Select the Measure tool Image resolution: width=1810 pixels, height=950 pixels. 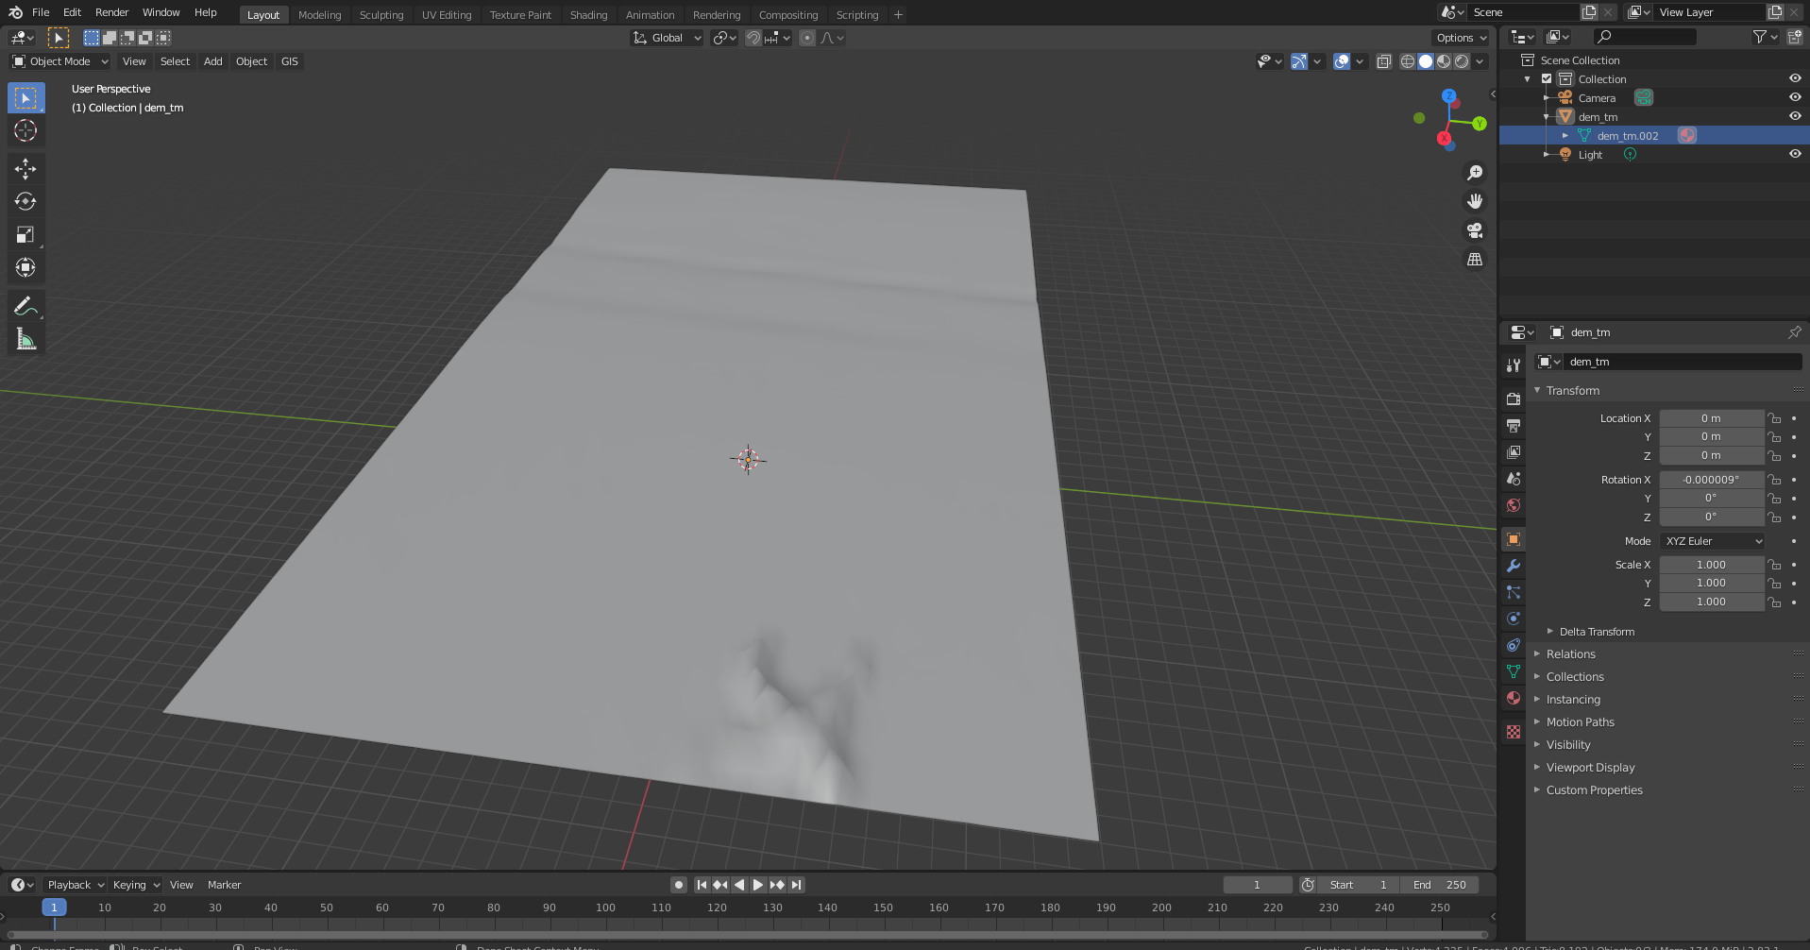[x=25, y=337]
